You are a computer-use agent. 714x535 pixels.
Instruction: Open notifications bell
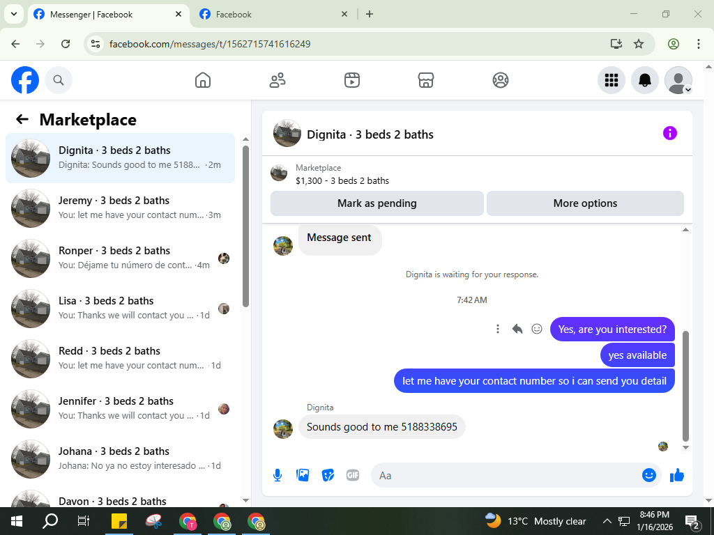[x=645, y=80]
